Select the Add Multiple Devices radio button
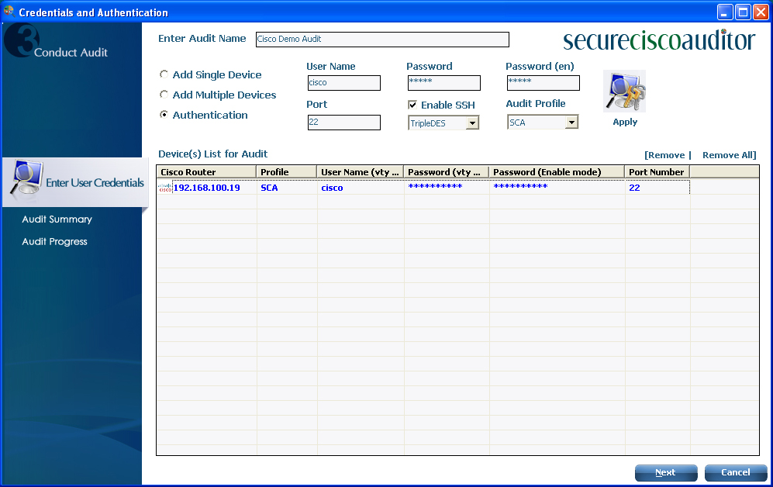 click(x=164, y=94)
